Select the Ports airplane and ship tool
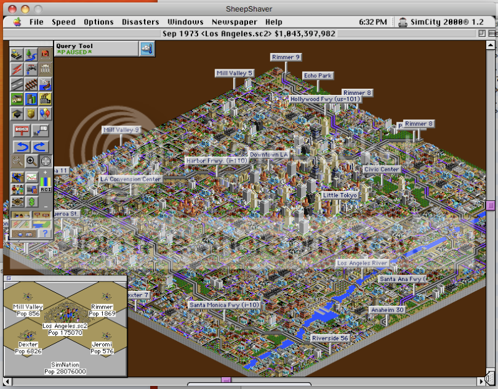Viewport: 498px width, 389px height. [x=45, y=84]
